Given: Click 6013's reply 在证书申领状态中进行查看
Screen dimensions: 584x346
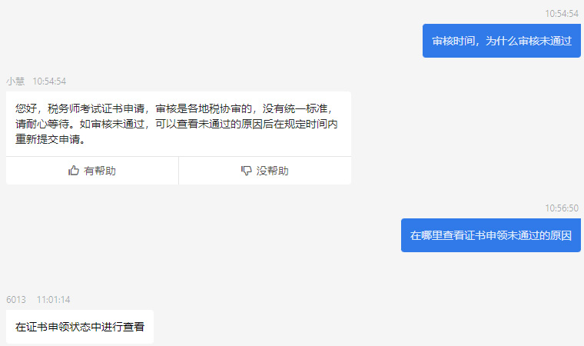Looking at the screenshot, I should tap(80, 327).
